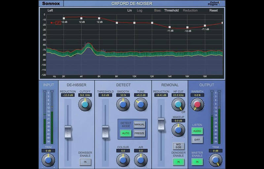Click the red LF arrow marker
The width and height of the screenshot is (264, 169).
[56, 23]
